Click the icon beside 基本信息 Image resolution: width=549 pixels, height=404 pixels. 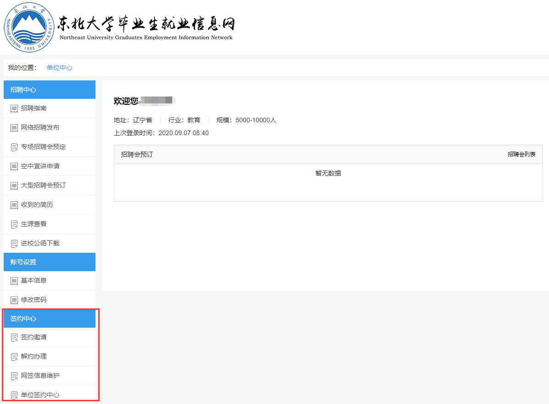click(x=14, y=281)
